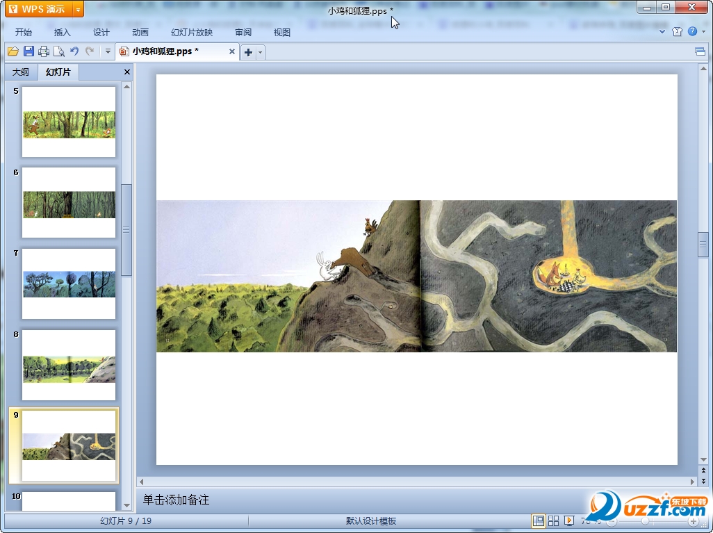Select slide 6 dark forest thumbnail
Image resolution: width=713 pixels, height=533 pixels.
[69, 203]
